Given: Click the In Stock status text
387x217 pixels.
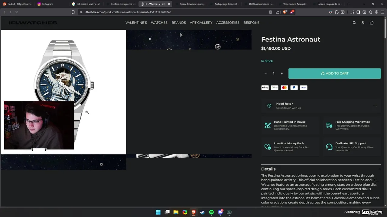Looking at the screenshot, I should tap(267, 61).
